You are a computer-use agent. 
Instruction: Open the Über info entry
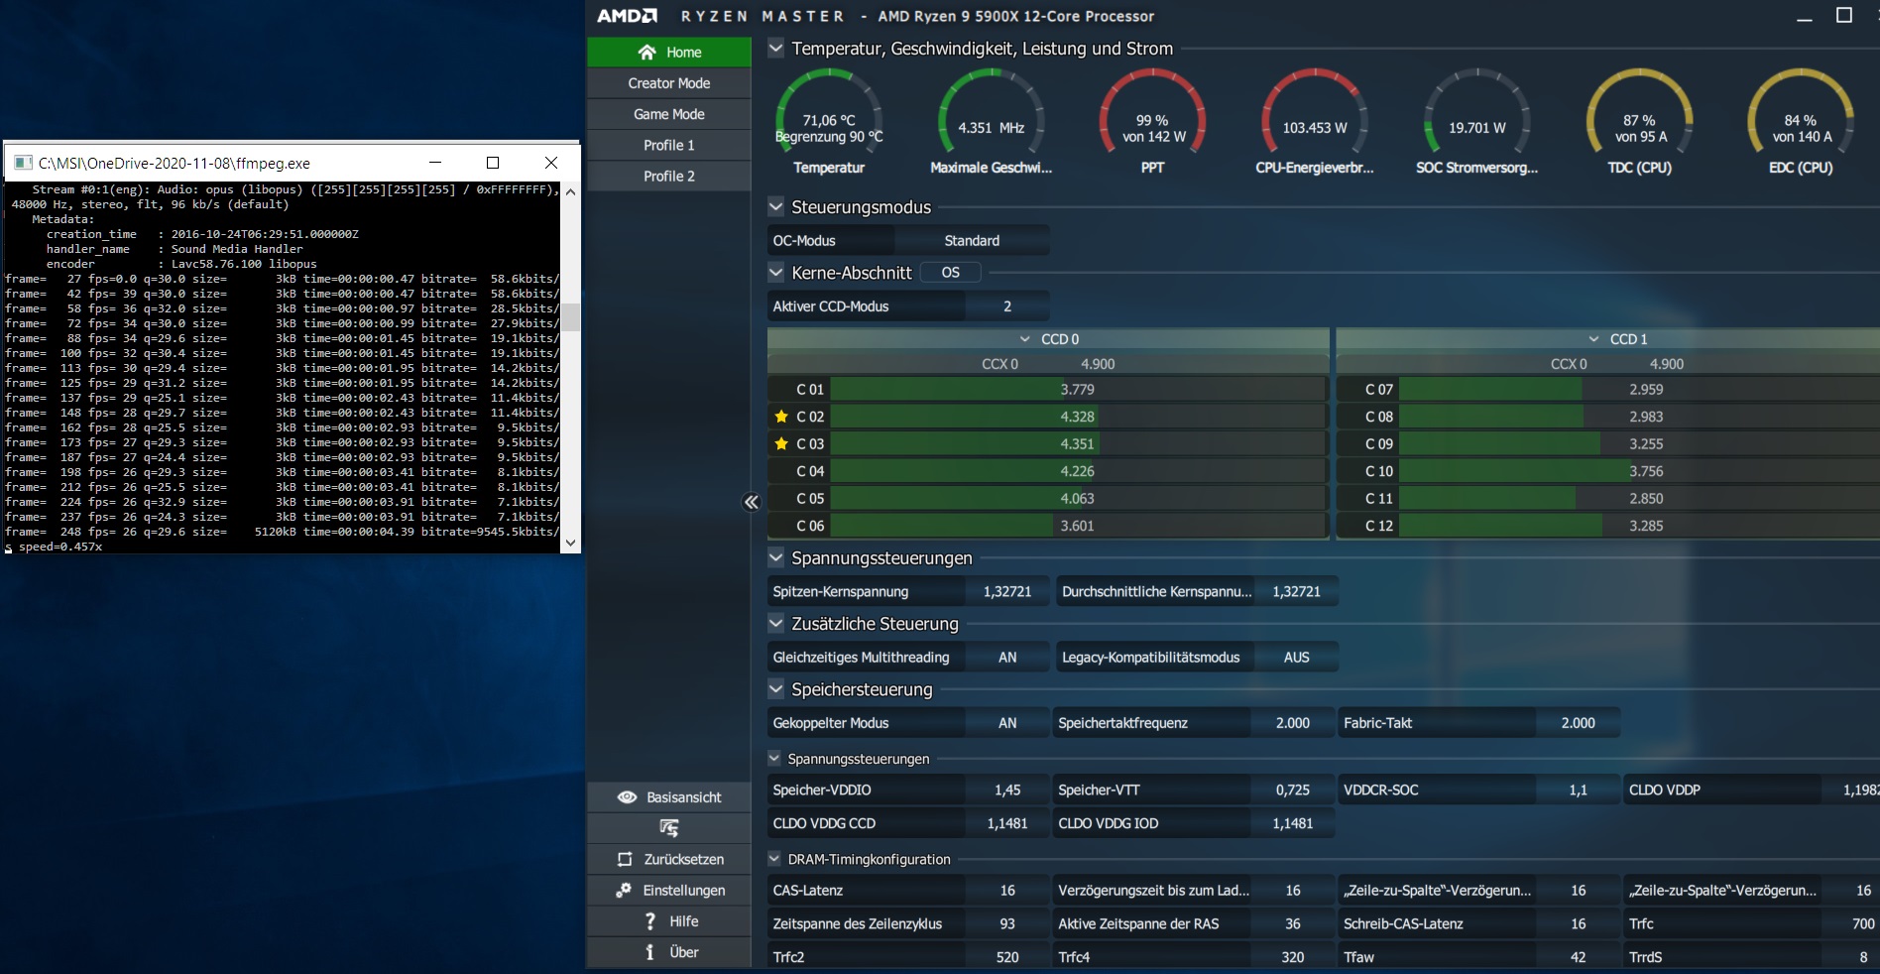tap(669, 952)
